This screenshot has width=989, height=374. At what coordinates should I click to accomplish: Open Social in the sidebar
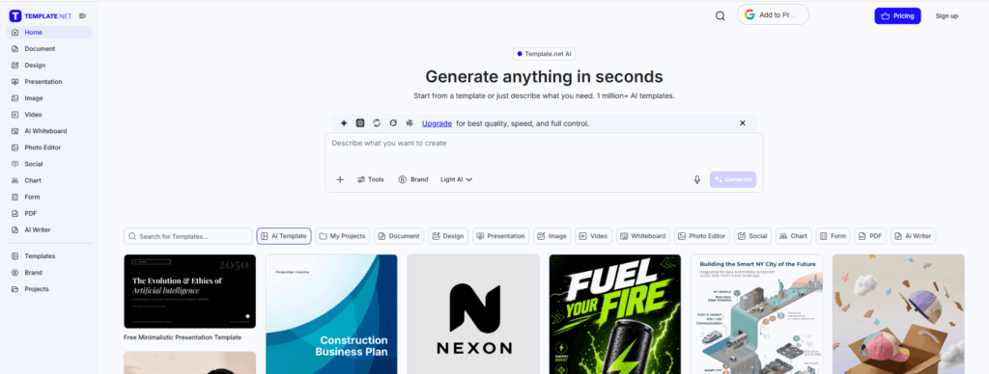[49, 164]
